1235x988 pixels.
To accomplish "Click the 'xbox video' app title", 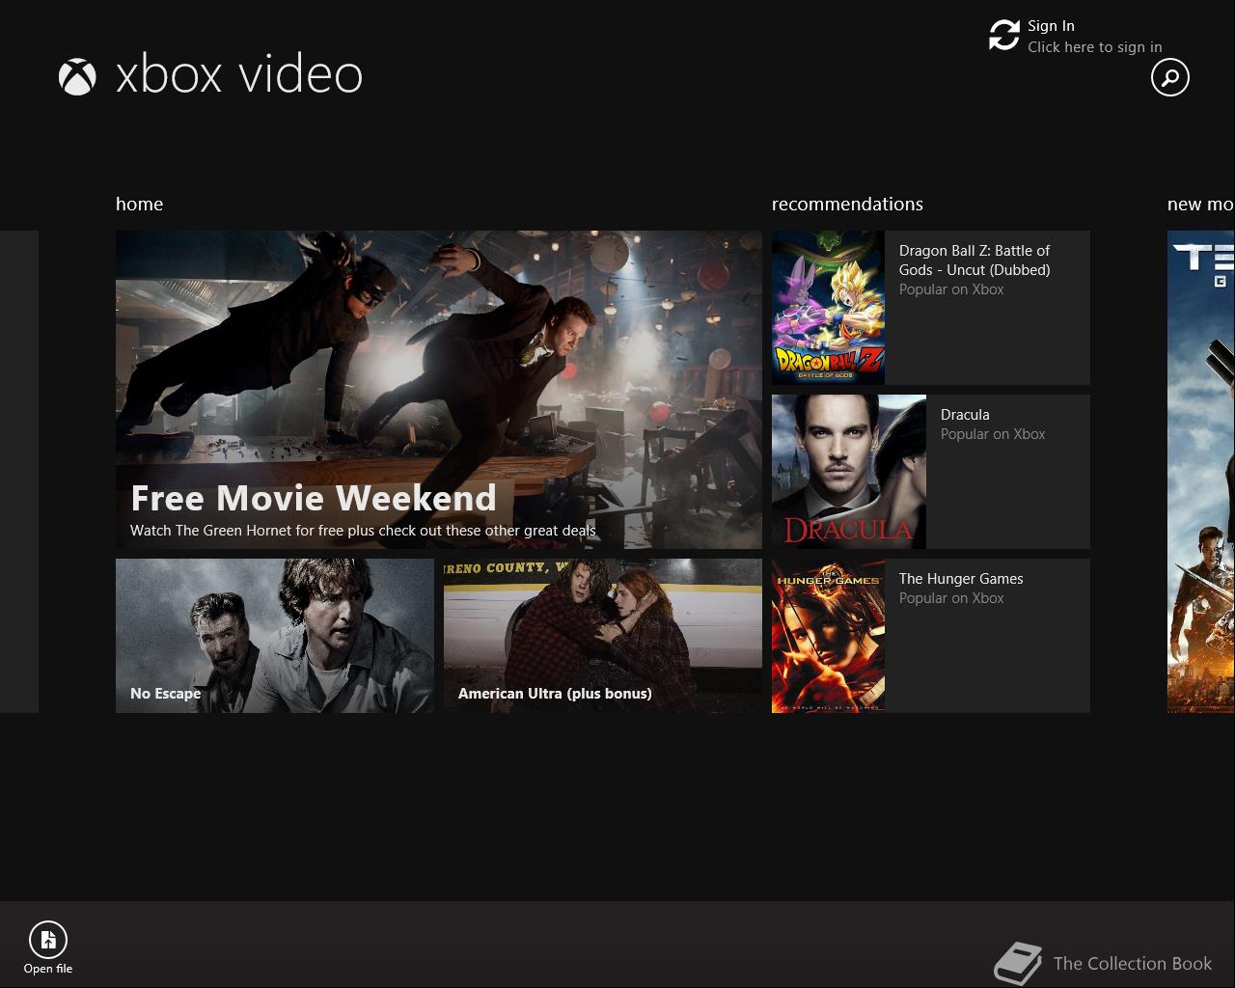I will pyautogui.click(x=239, y=75).
